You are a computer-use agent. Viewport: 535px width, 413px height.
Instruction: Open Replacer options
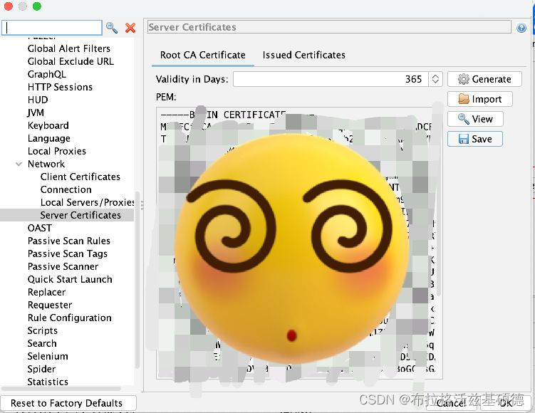(x=46, y=292)
